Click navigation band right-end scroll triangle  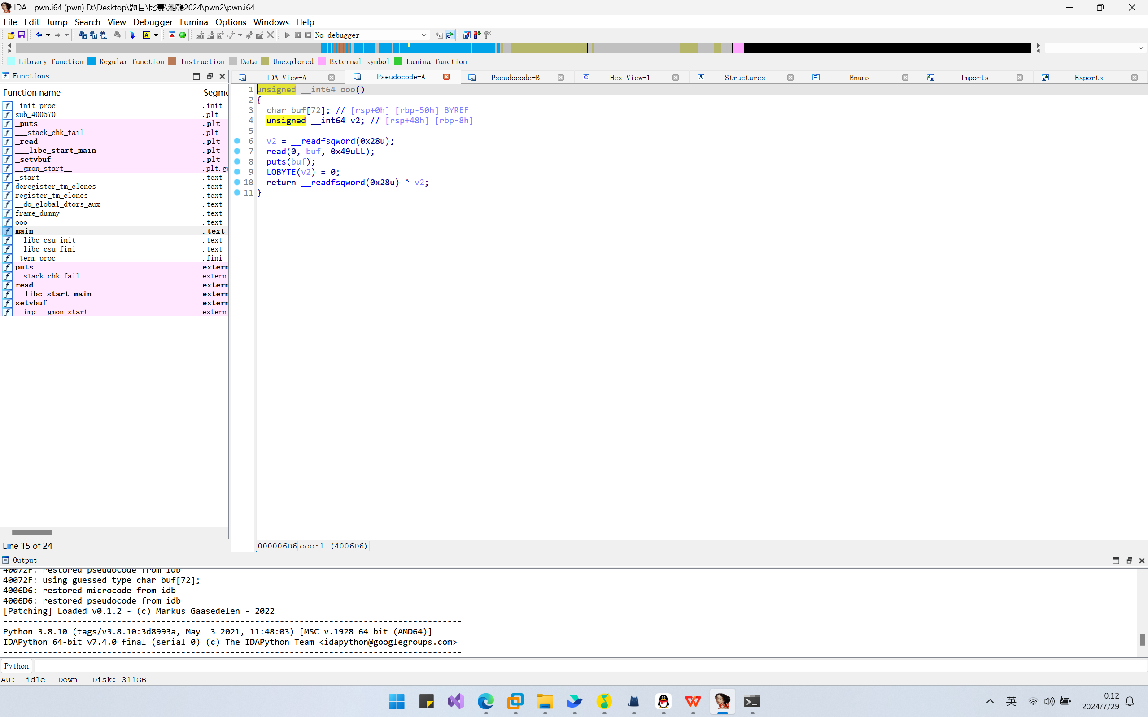tap(1038, 46)
